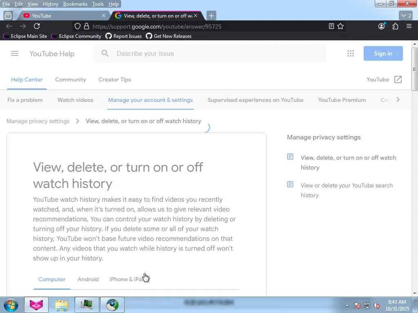Open the YouTube Help home link
The height and width of the screenshot is (313, 418).
52,53
